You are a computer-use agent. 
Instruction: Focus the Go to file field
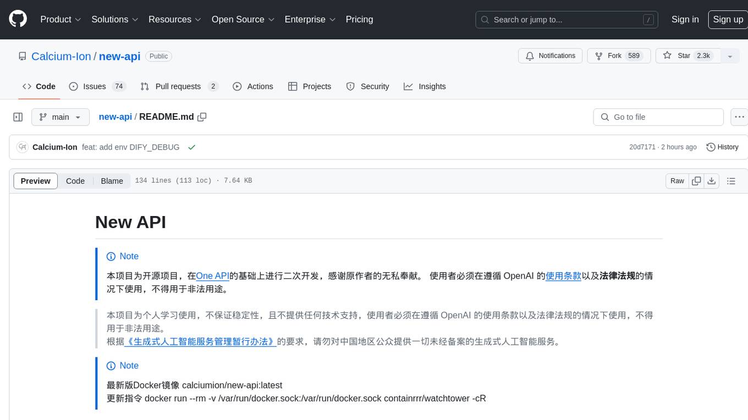point(658,117)
